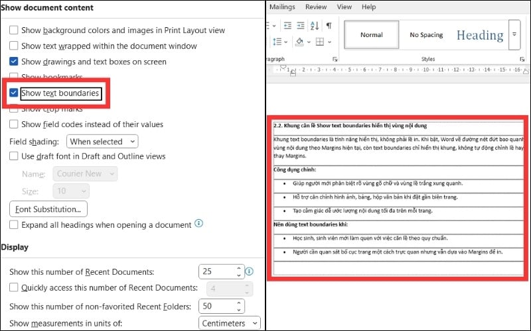Enable Quickly access Recent Documents checkbox
This screenshot has height=331, width=531.
coord(13,287)
